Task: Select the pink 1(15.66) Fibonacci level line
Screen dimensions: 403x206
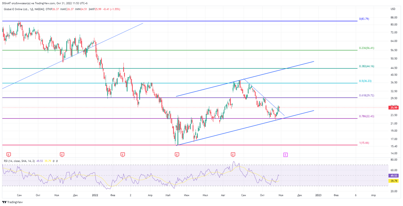Action: pyautogui.click(x=180, y=145)
